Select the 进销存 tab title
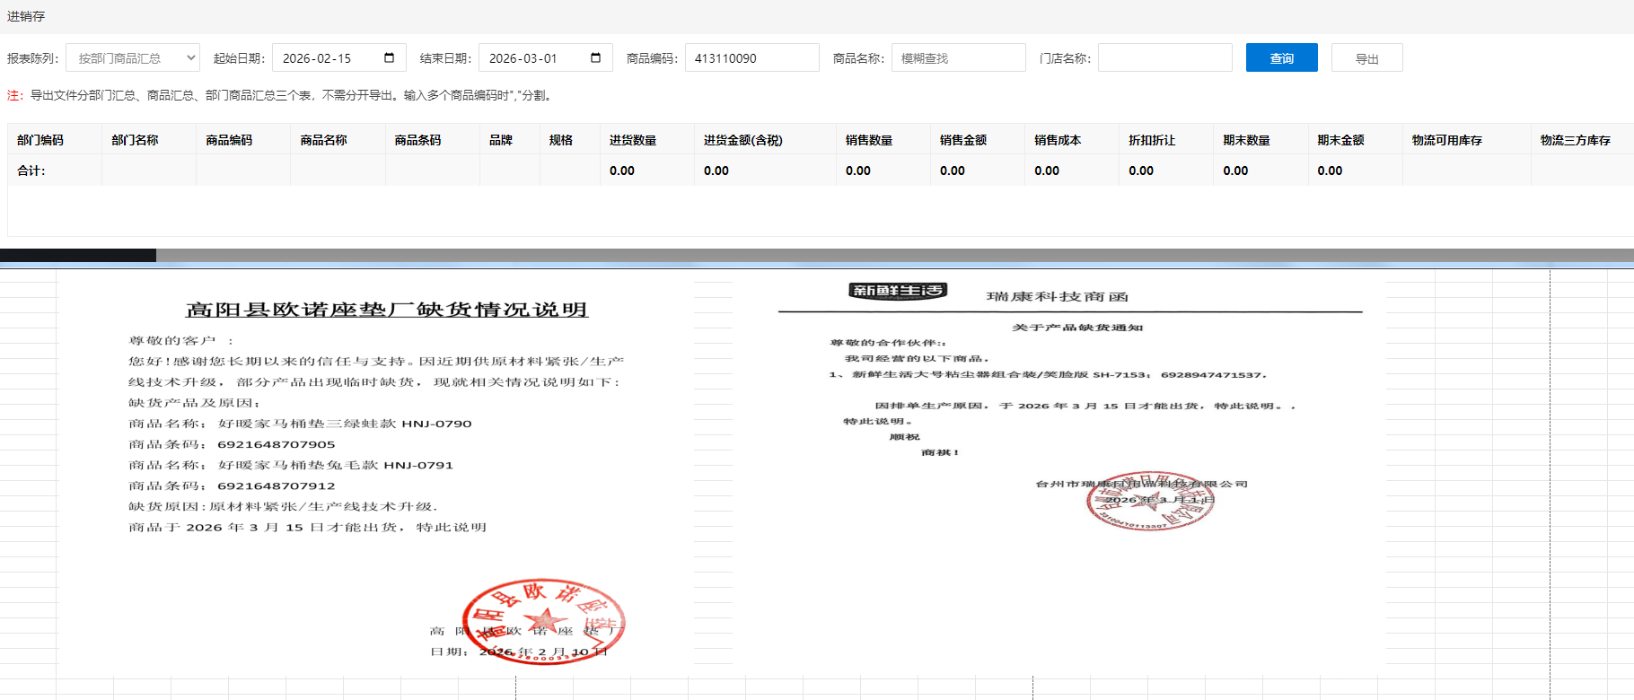Image resolution: width=1634 pixels, height=700 pixels. click(26, 16)
